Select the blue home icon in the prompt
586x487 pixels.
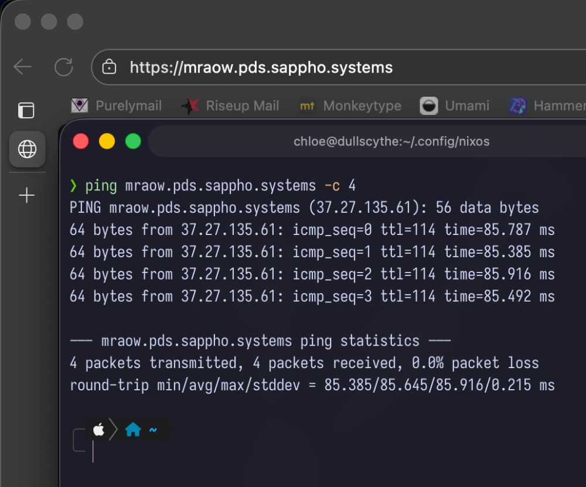coord(134,430)
